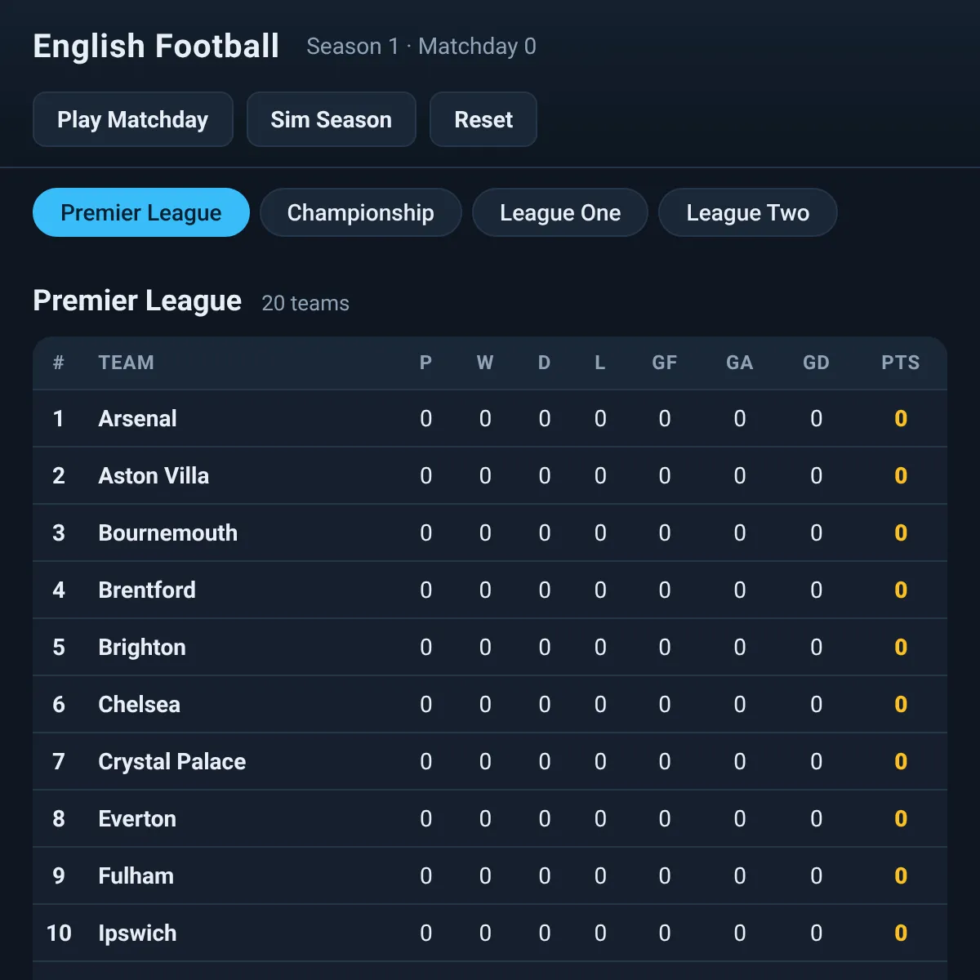Click the PTS column header

tap(900, 363)
